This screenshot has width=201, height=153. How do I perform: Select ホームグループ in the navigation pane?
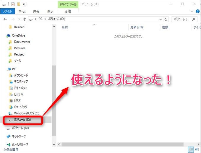click(x=20, y=145)
